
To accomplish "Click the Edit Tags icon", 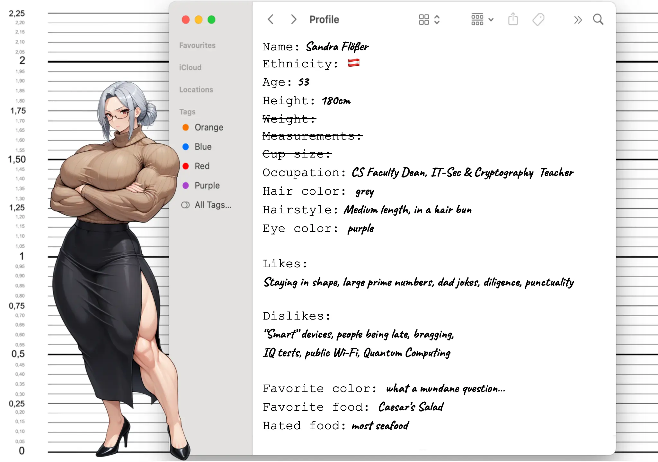I will [x=538, y=20].
